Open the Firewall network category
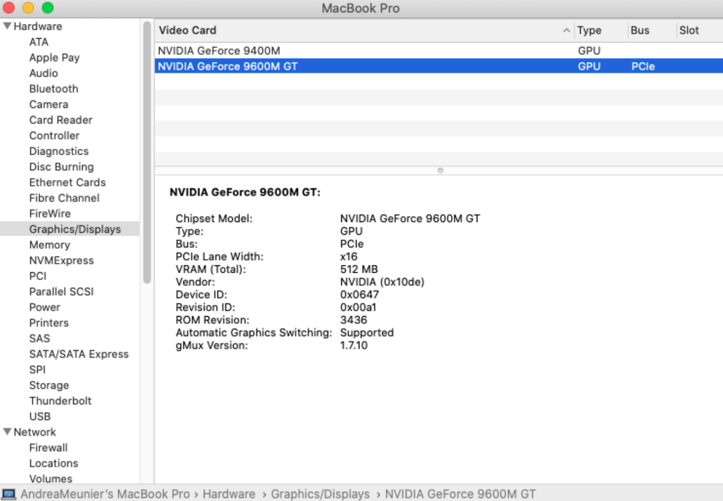Screen dimensions: 723x501 click(x=49, y=448)
